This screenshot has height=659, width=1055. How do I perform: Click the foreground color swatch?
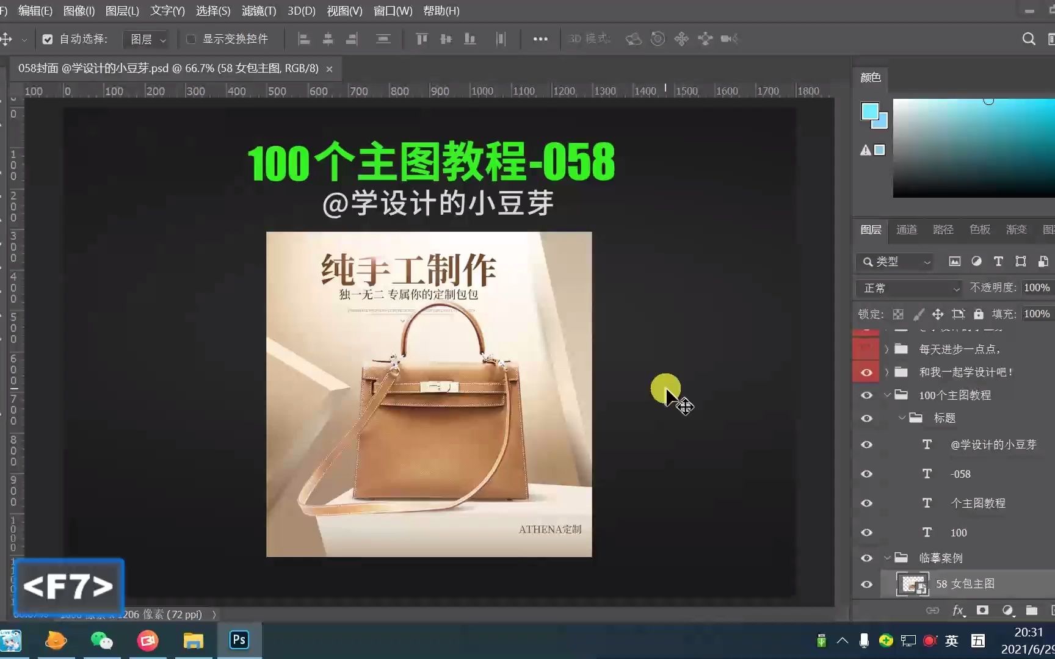coord(869,111)
